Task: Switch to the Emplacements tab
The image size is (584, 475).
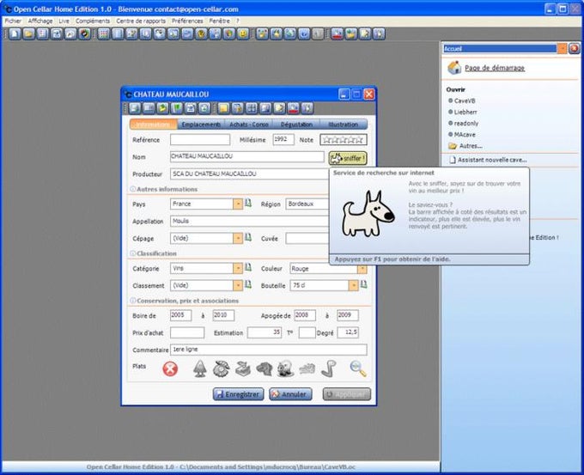Action: pyautogui.click(x=201, y=124)
